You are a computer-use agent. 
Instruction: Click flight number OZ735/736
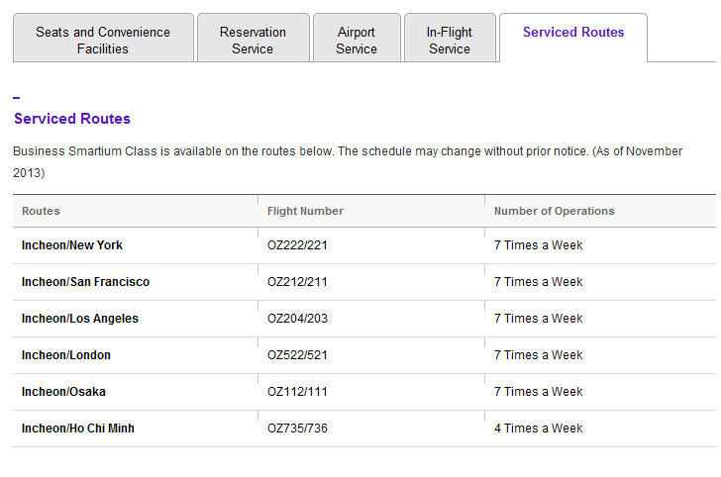[x=297, y=429]
